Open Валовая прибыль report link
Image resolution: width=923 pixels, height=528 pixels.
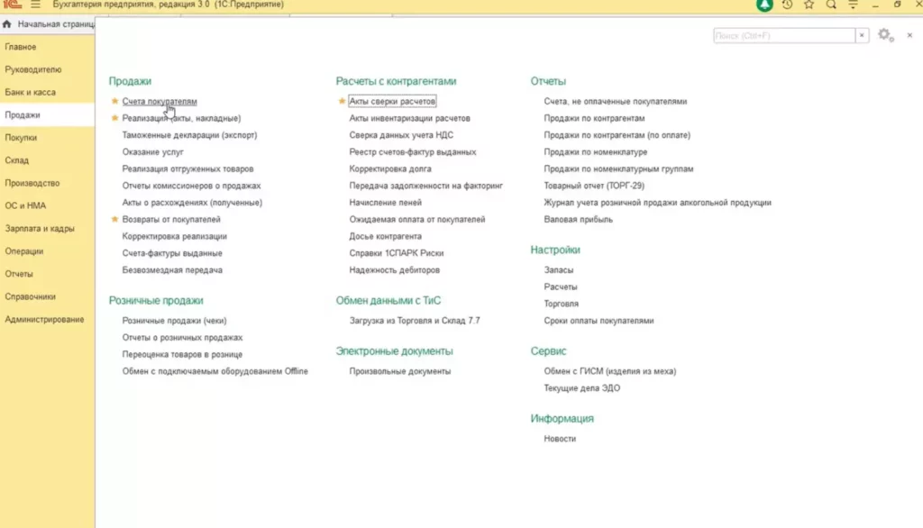click(578, 219)
